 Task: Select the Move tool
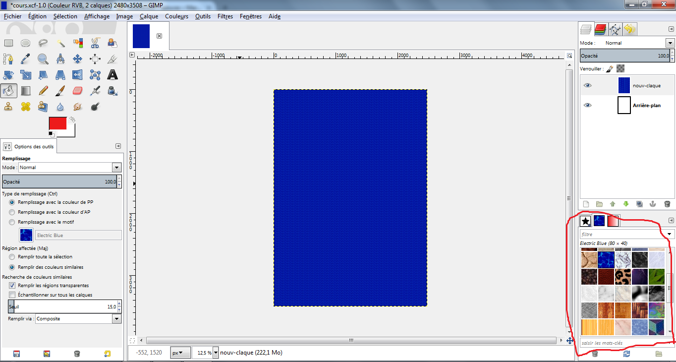[77, 59]
